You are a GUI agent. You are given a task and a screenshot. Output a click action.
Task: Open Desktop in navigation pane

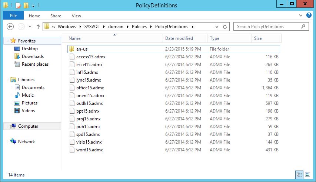pos(30,49)
